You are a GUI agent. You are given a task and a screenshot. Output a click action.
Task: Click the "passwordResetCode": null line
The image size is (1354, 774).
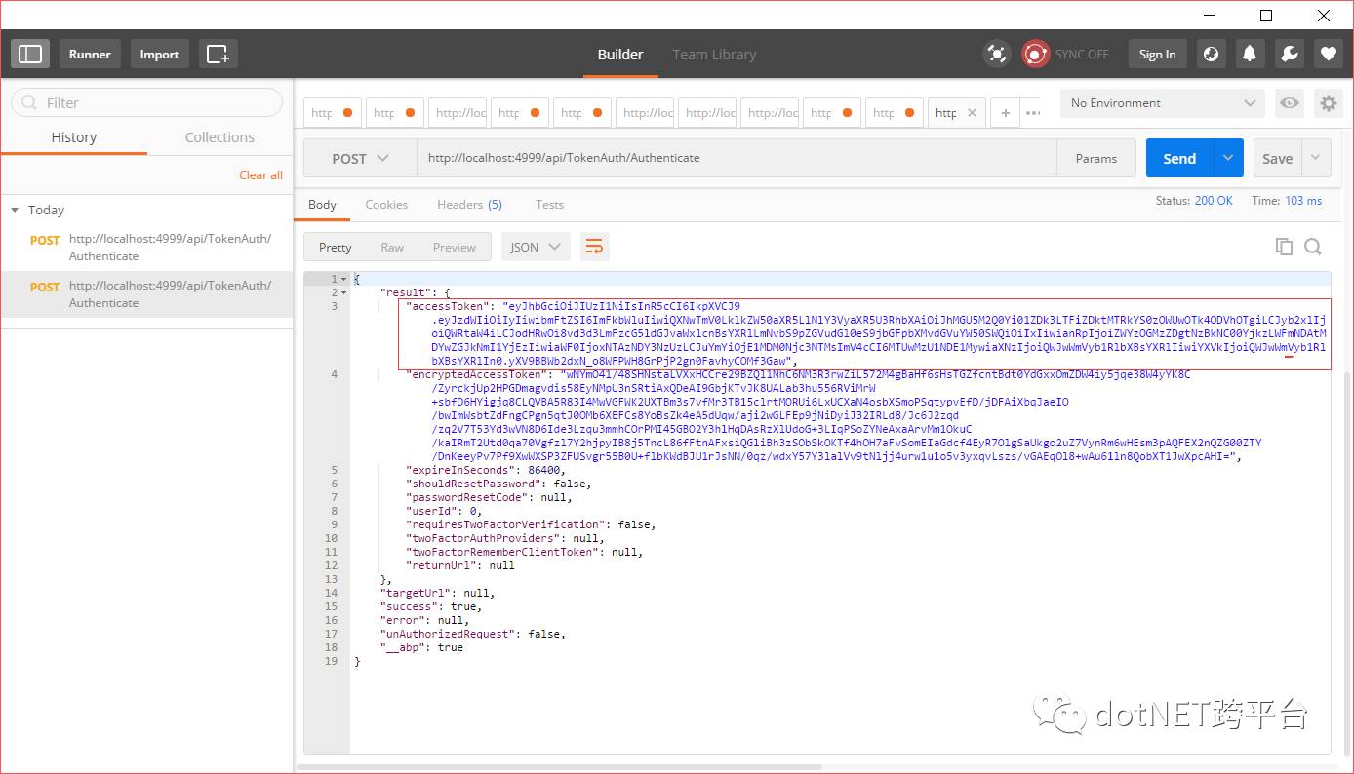(x=490, y=497)
